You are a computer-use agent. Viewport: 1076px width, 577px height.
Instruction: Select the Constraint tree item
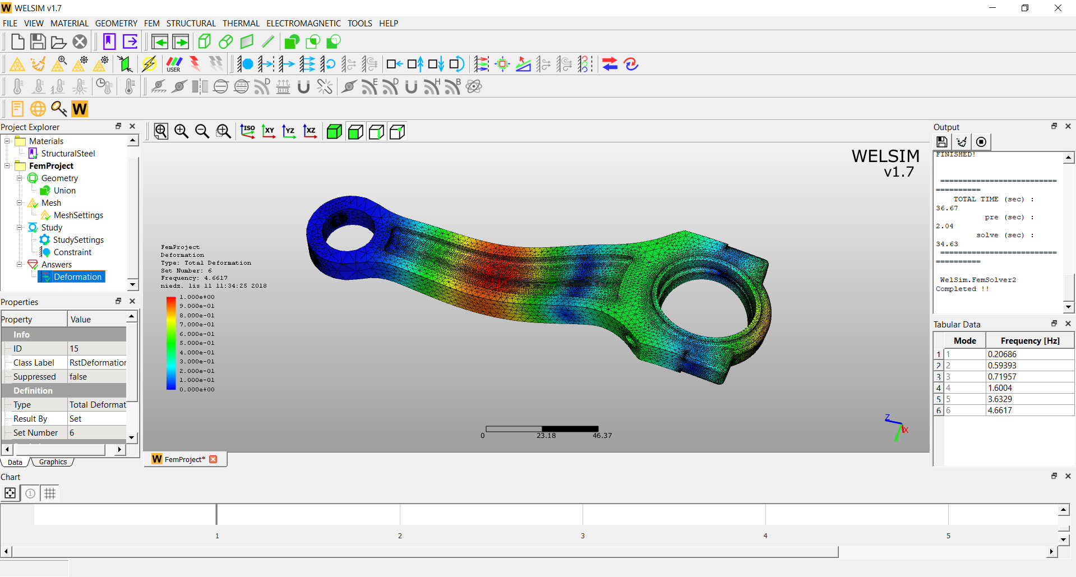click(x=72, y=252)
